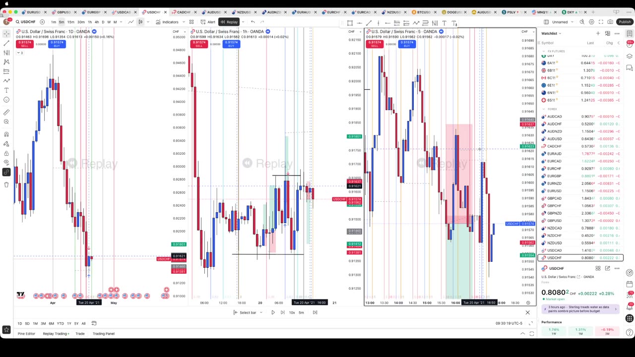Image resolution: width=635 pixels, height=357 pixels.
Task: Add a symbol to compare with plus icon
Action: click(42, 22)
